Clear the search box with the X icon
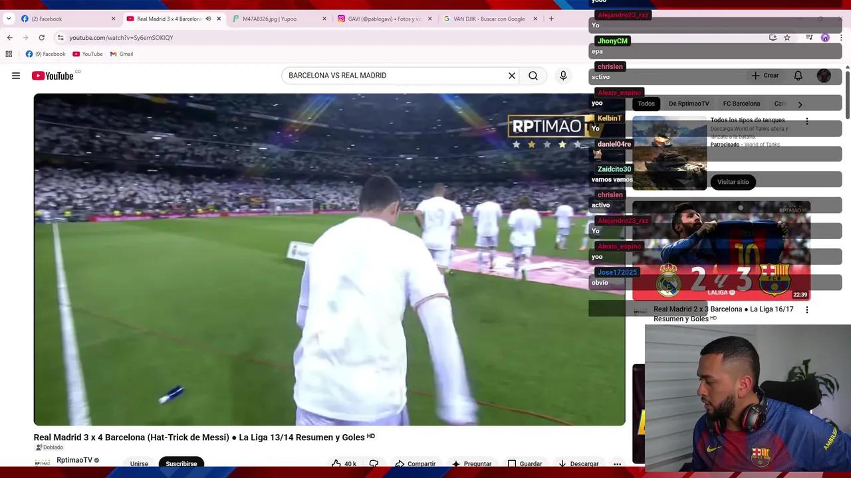The image size is (851, 478). 512,76
